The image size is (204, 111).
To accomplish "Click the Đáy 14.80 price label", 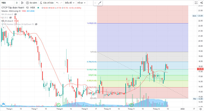I will click(198, 99).
